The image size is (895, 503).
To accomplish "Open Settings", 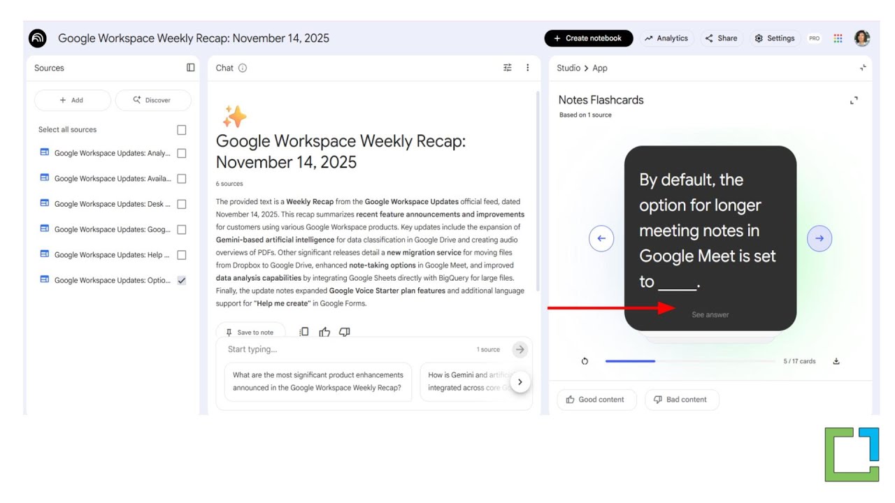I will click(775, 38).
